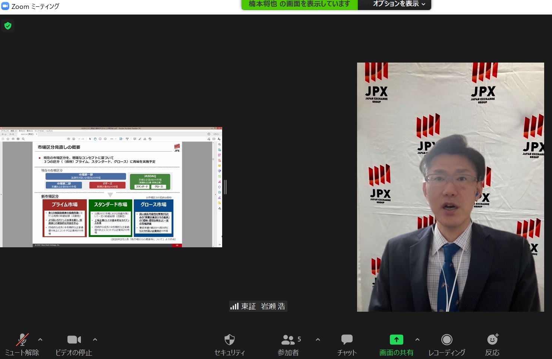Unmute the microphone in Zoom
This screenshot has height=359, width=552.
22,344
